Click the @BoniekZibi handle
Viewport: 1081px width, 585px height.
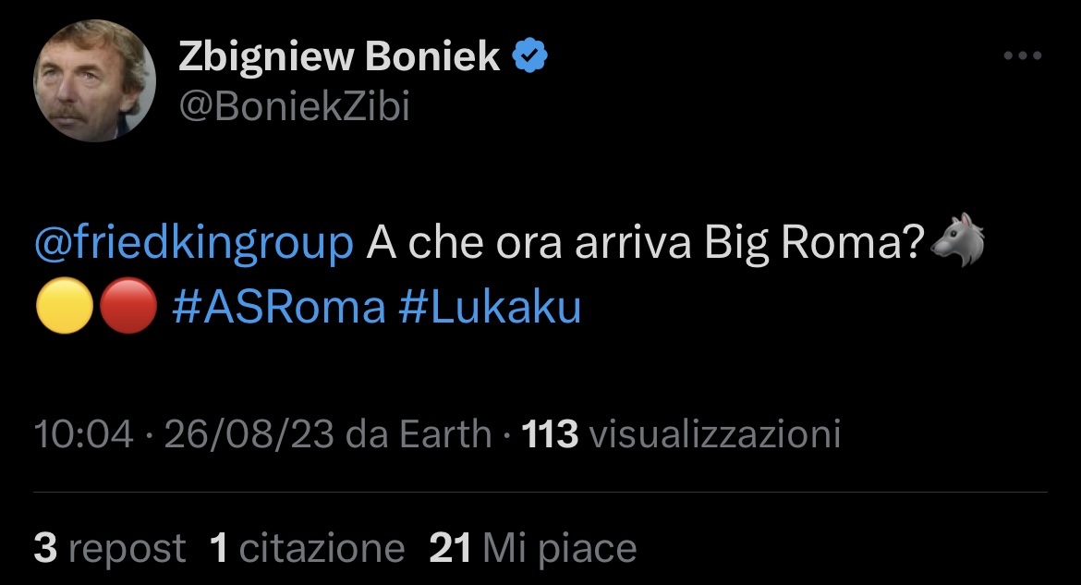(x=292, y=107)
